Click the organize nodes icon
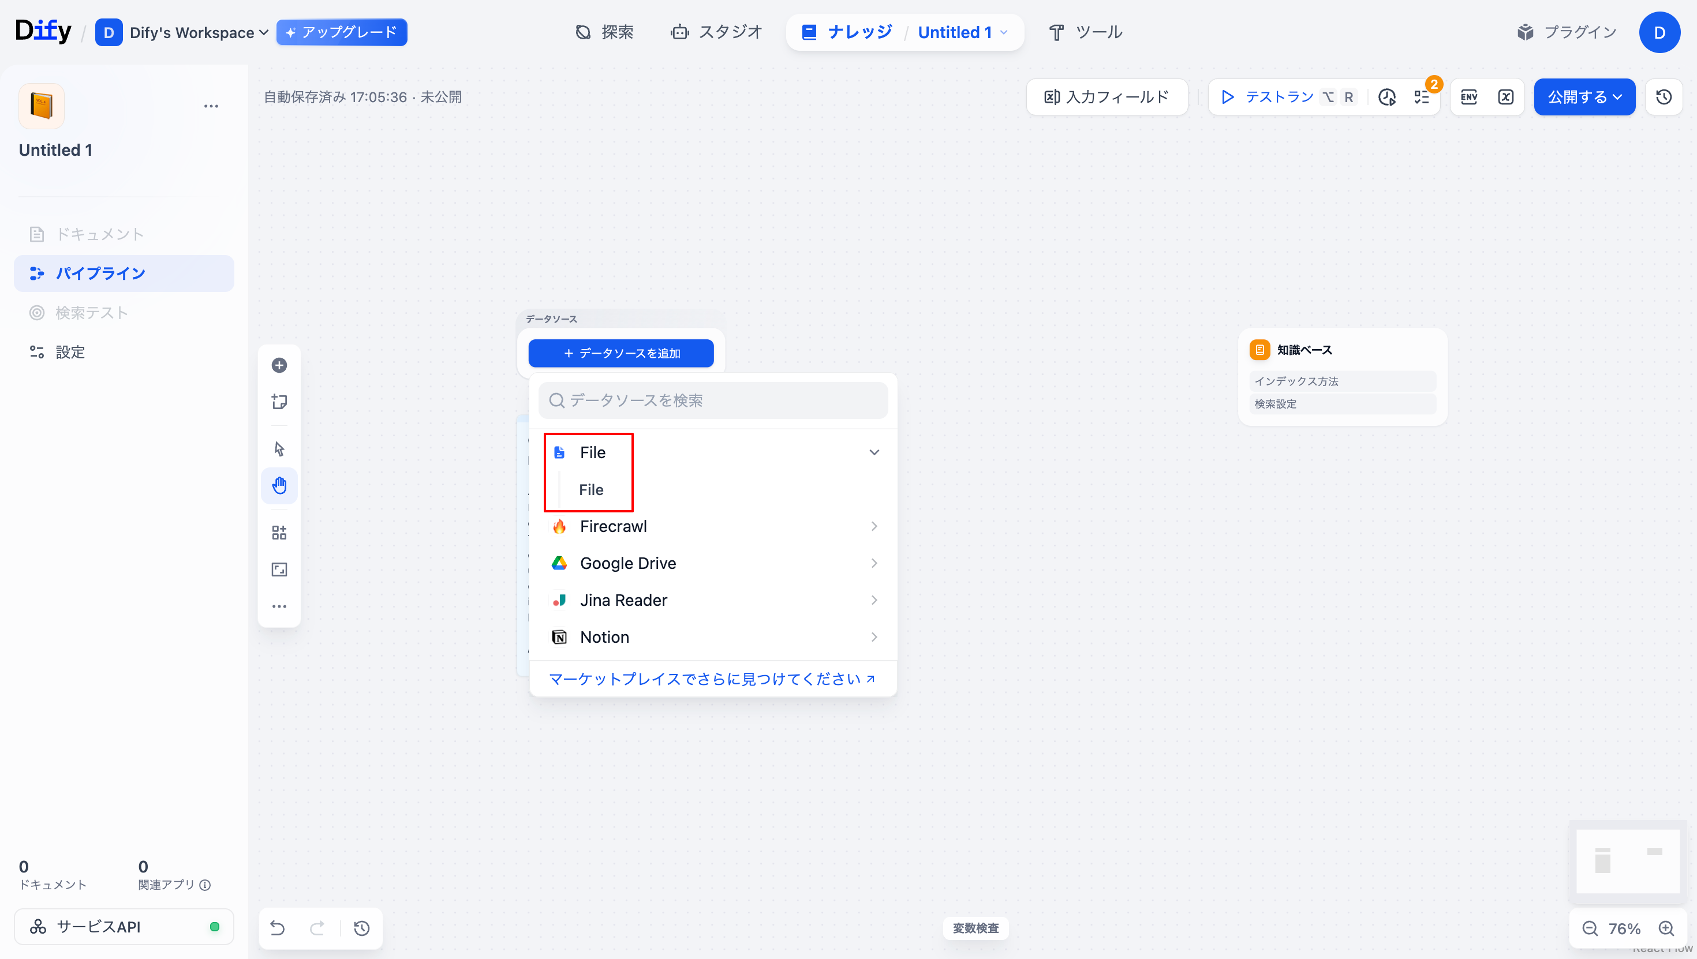Screen dimensions: 1697x959 pyautogui.click(x=279, y=532)
